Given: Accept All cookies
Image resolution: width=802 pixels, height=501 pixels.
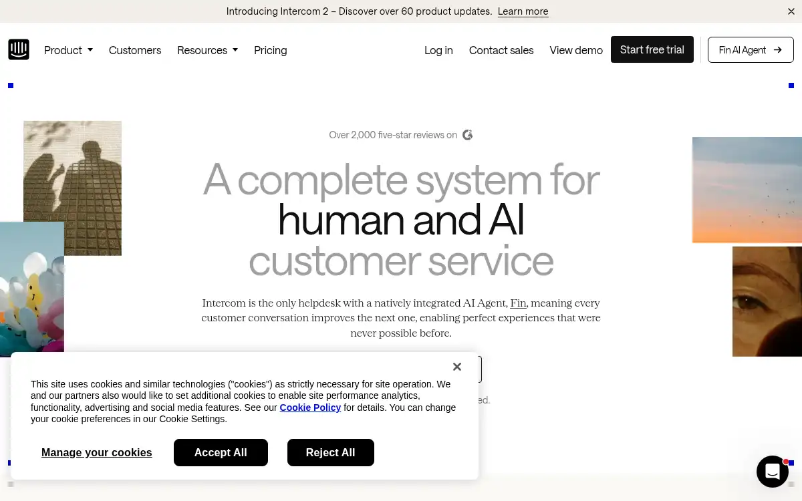Looking at the screenshot, I should [x=221, y=452].
